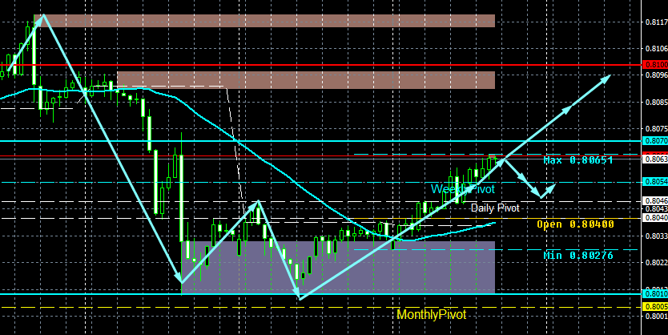
Task: Click the 0.8075 price scale value
Action: coord(657,129)
